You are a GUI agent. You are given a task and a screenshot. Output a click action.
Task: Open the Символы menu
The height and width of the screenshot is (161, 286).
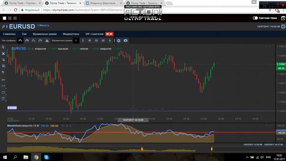[9, 34]
